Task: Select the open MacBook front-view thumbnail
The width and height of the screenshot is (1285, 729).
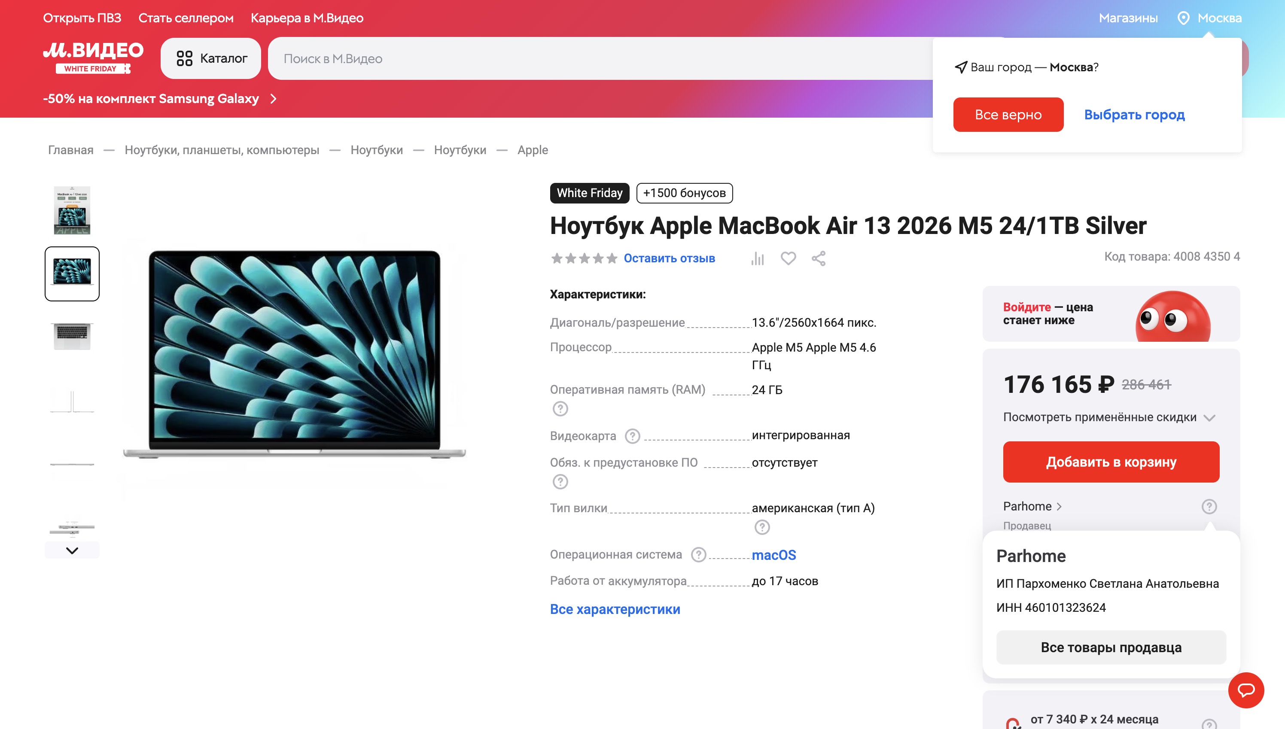Action: click(x=72, y=273)
